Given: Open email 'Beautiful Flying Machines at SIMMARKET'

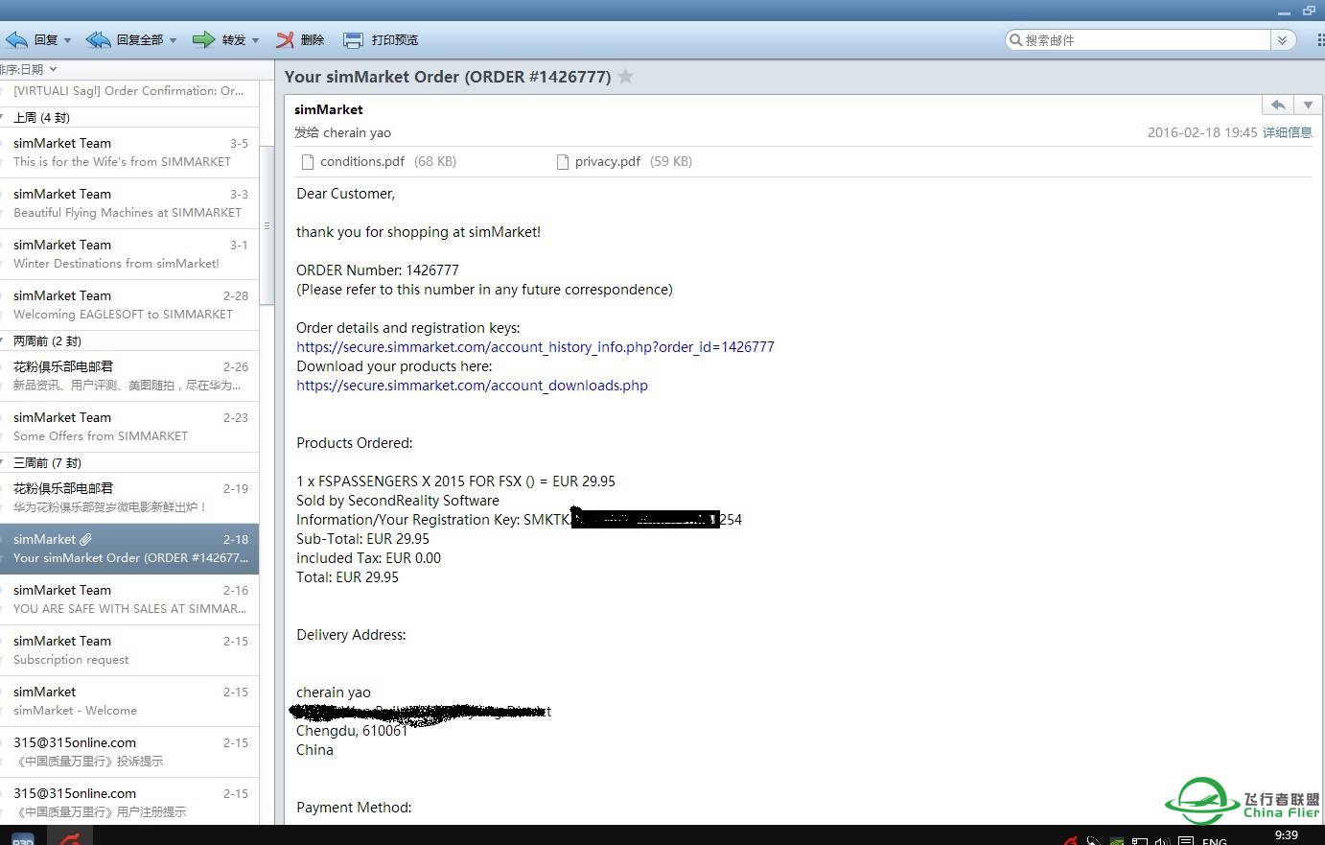Looking at the screenshot, I should point(129,203).
